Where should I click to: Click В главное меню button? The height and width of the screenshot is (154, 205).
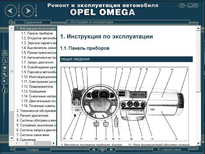[x=171, y=149]
